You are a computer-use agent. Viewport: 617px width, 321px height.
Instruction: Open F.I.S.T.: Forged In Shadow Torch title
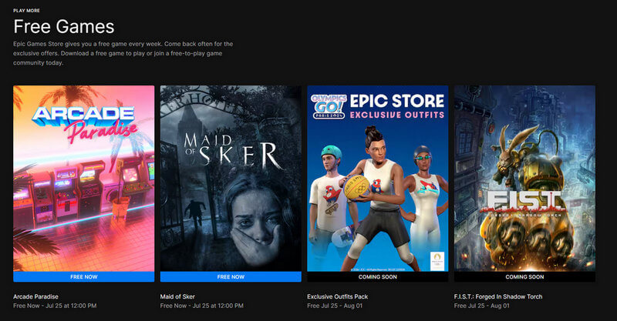point(498,296)
